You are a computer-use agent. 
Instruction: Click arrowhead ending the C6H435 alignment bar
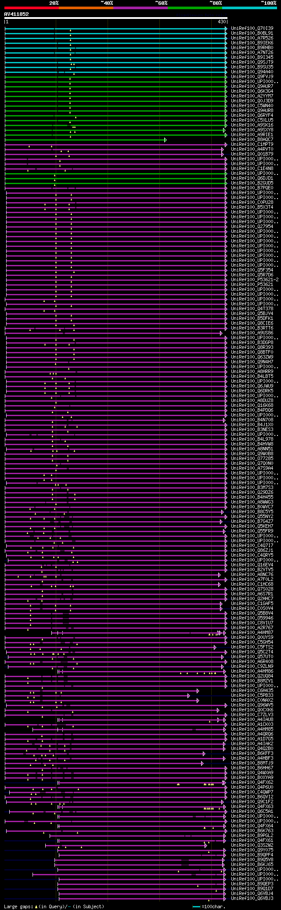coord(198,691)
